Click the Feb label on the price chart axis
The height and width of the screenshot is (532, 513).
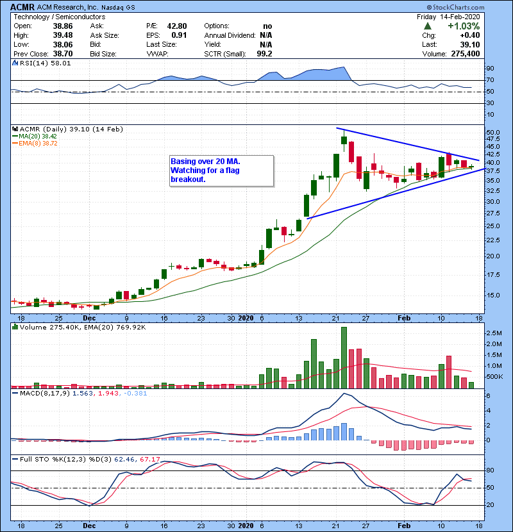point(404,319)
